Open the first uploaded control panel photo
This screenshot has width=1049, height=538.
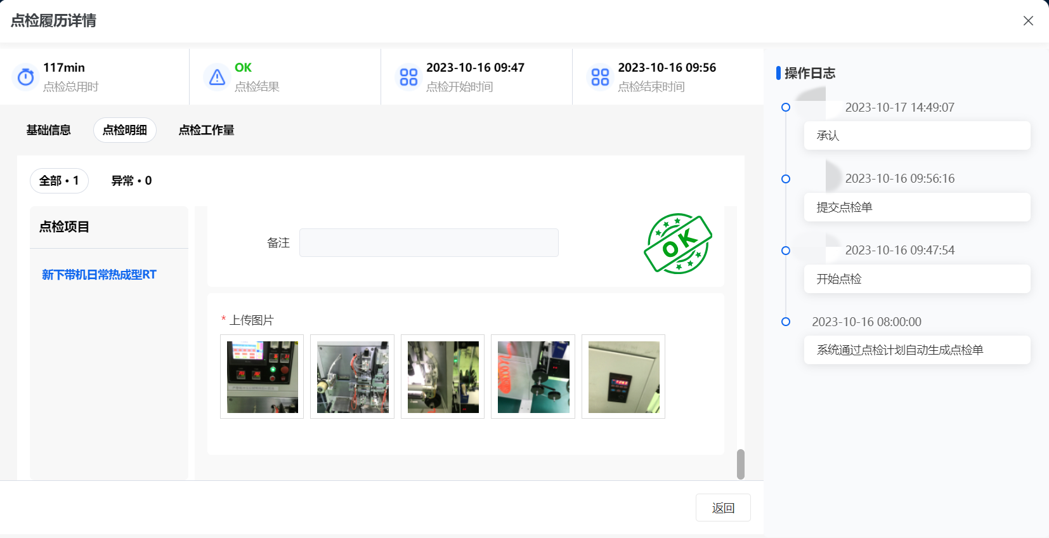tap(262, 377)
